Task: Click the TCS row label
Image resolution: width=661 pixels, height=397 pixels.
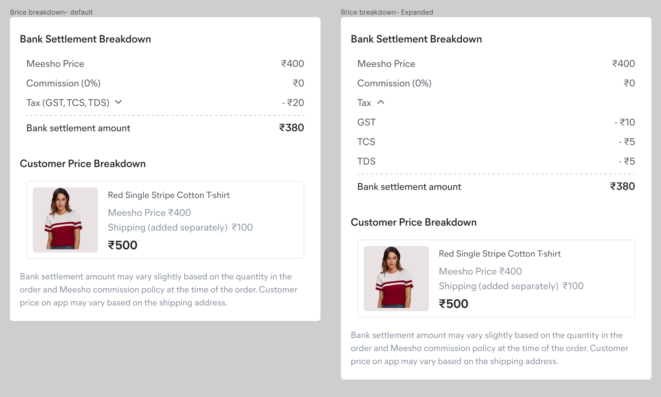Action: (366, 142)
